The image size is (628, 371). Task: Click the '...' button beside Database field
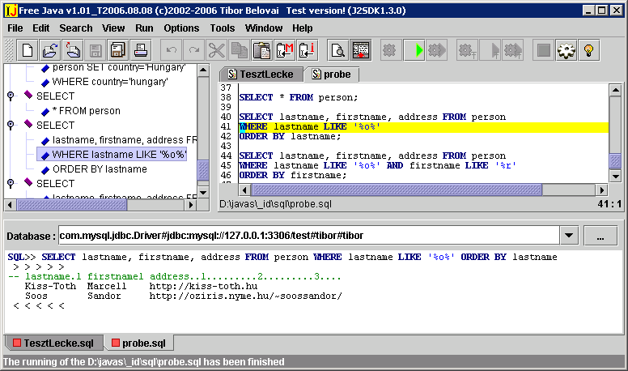(x=600, y=237)
